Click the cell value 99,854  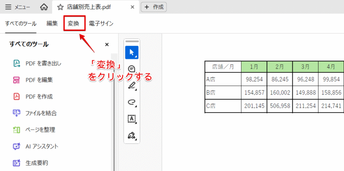[331, 79]
